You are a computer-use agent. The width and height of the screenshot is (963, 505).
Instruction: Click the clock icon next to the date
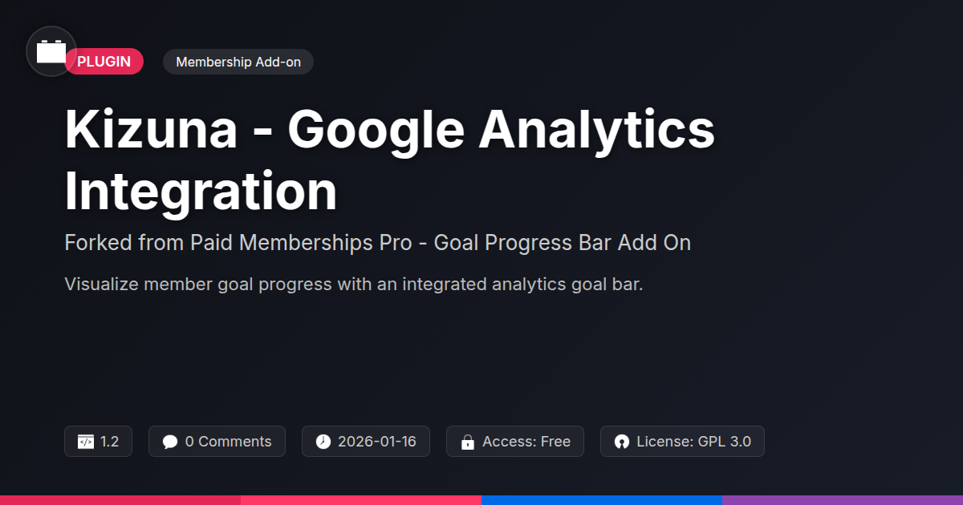coord(323,442)
